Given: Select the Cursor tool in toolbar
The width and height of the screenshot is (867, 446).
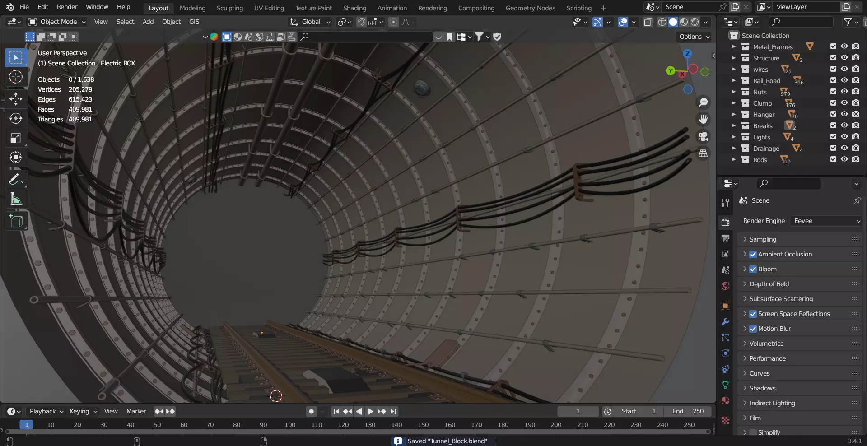Looking at the screenshot, I should (16, 77).
